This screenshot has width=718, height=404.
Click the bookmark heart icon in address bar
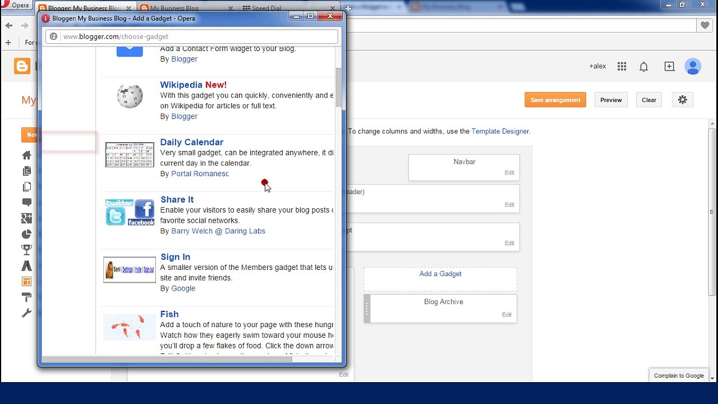click(705, 25)
